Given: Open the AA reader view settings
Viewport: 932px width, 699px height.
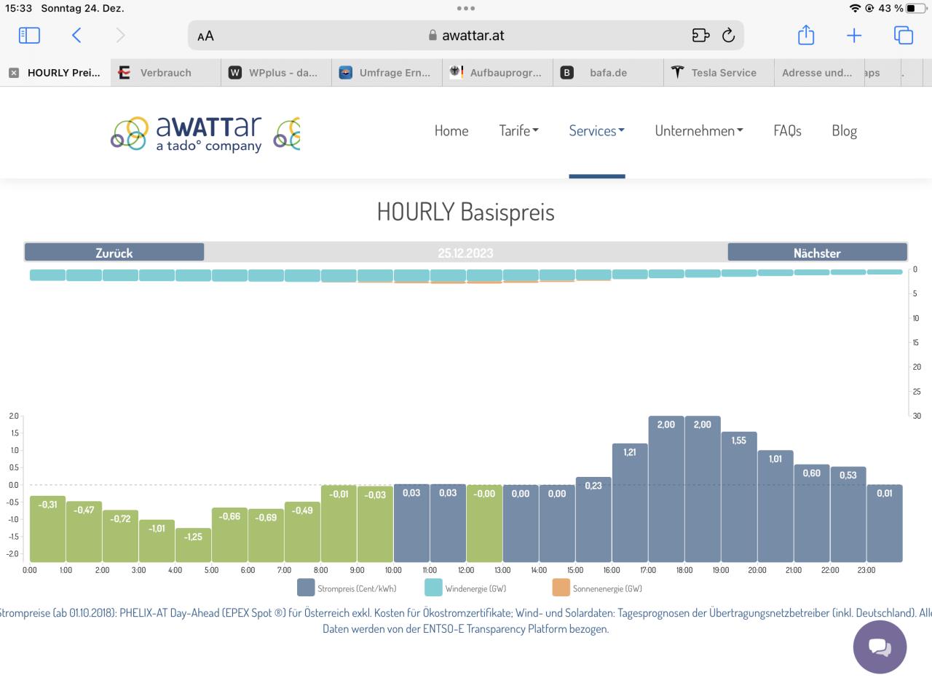Looking at the screenshot, I should pos(205,36).
